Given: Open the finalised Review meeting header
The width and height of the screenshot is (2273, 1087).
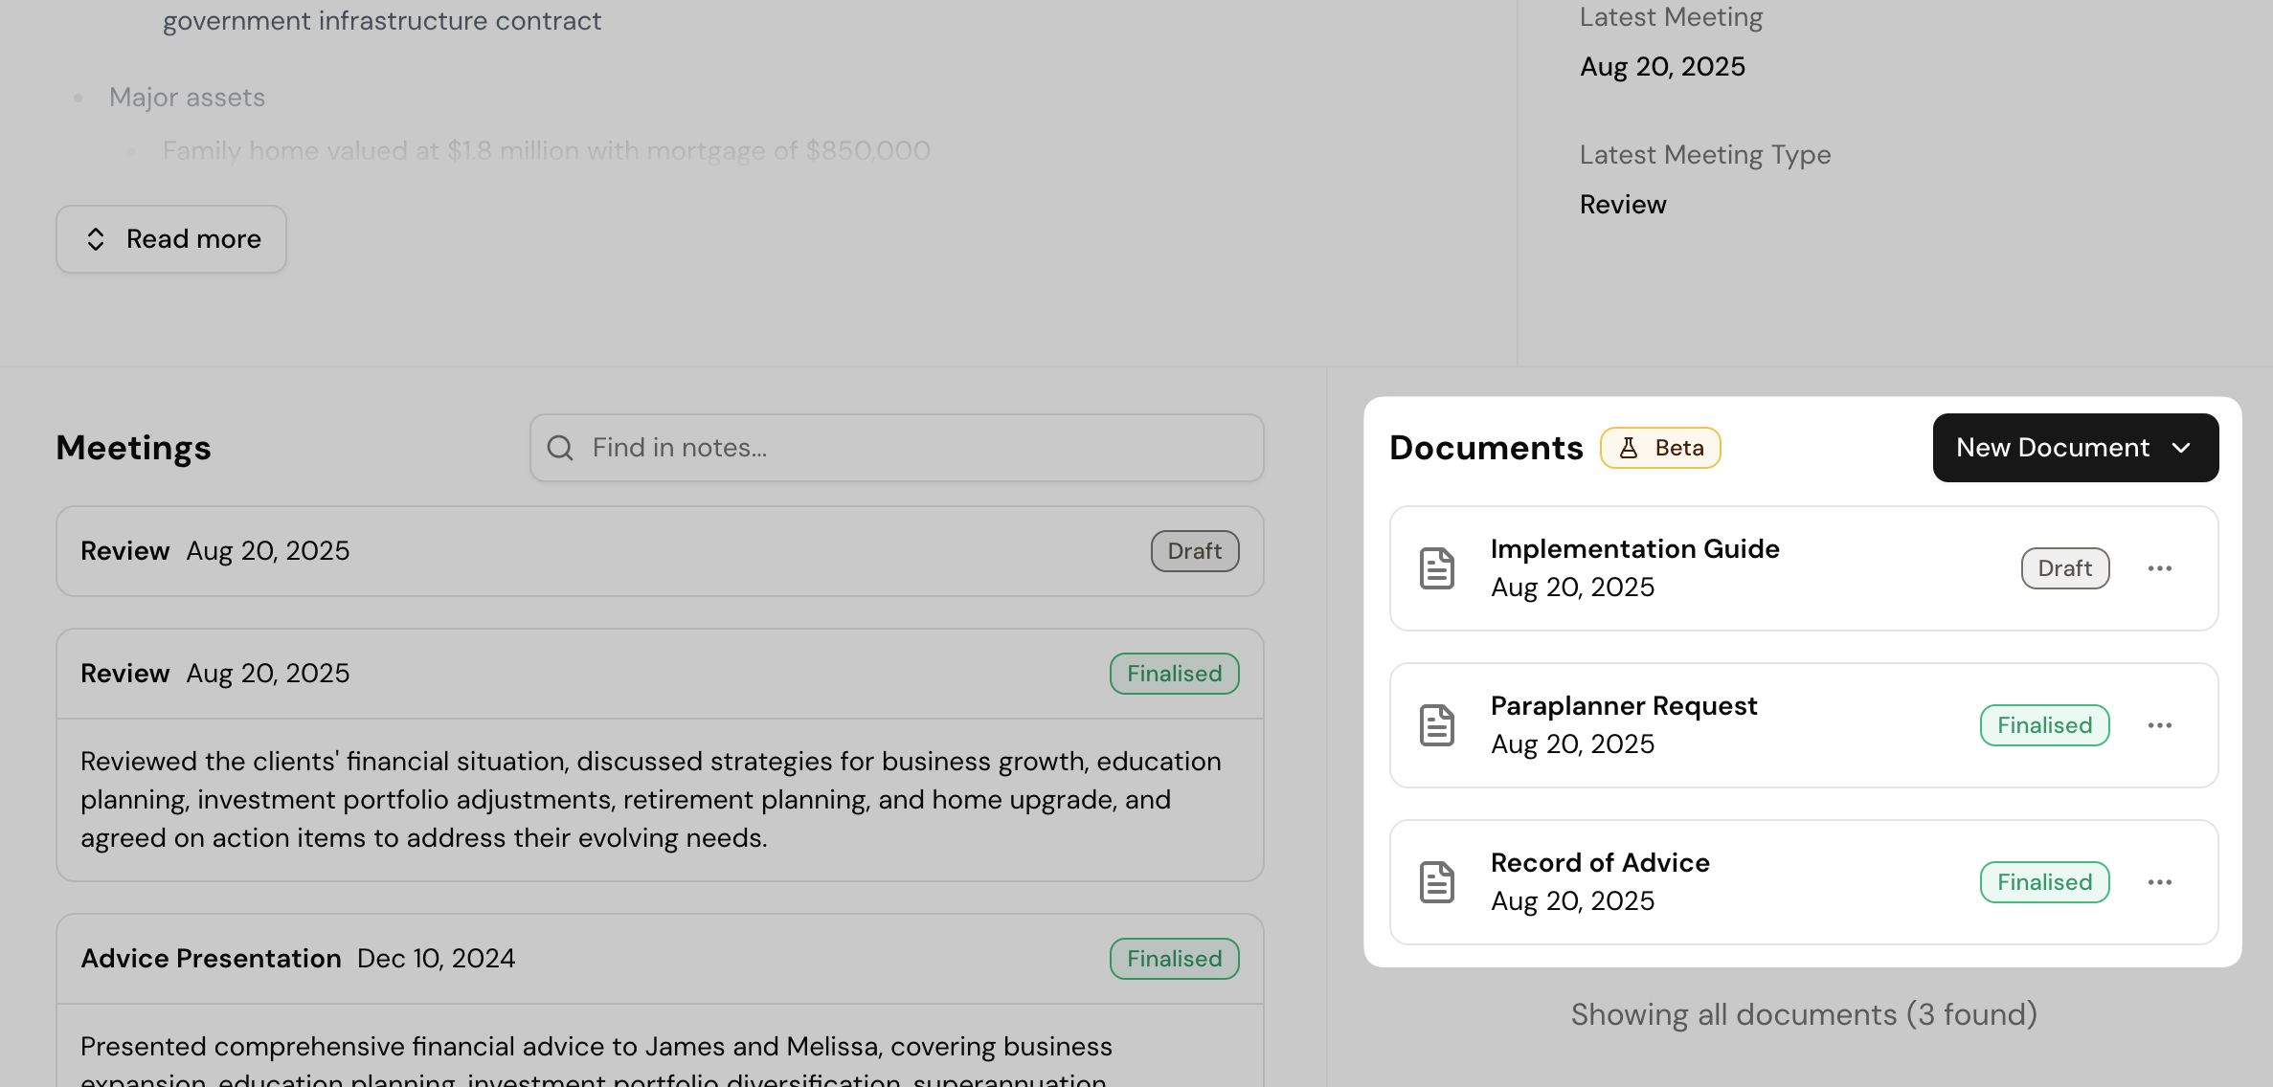Looking at the screenshot, I should [x=660, y=674].
